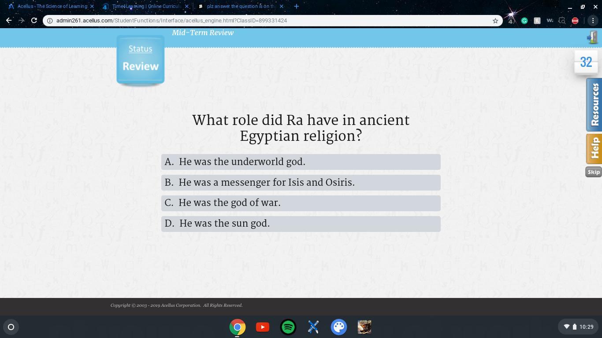Skip this question

pyautogui.click(x=594, y=172)
